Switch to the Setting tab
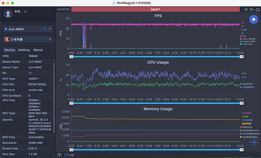This screenshot has width=261, height=158. [x=23, y=50]
